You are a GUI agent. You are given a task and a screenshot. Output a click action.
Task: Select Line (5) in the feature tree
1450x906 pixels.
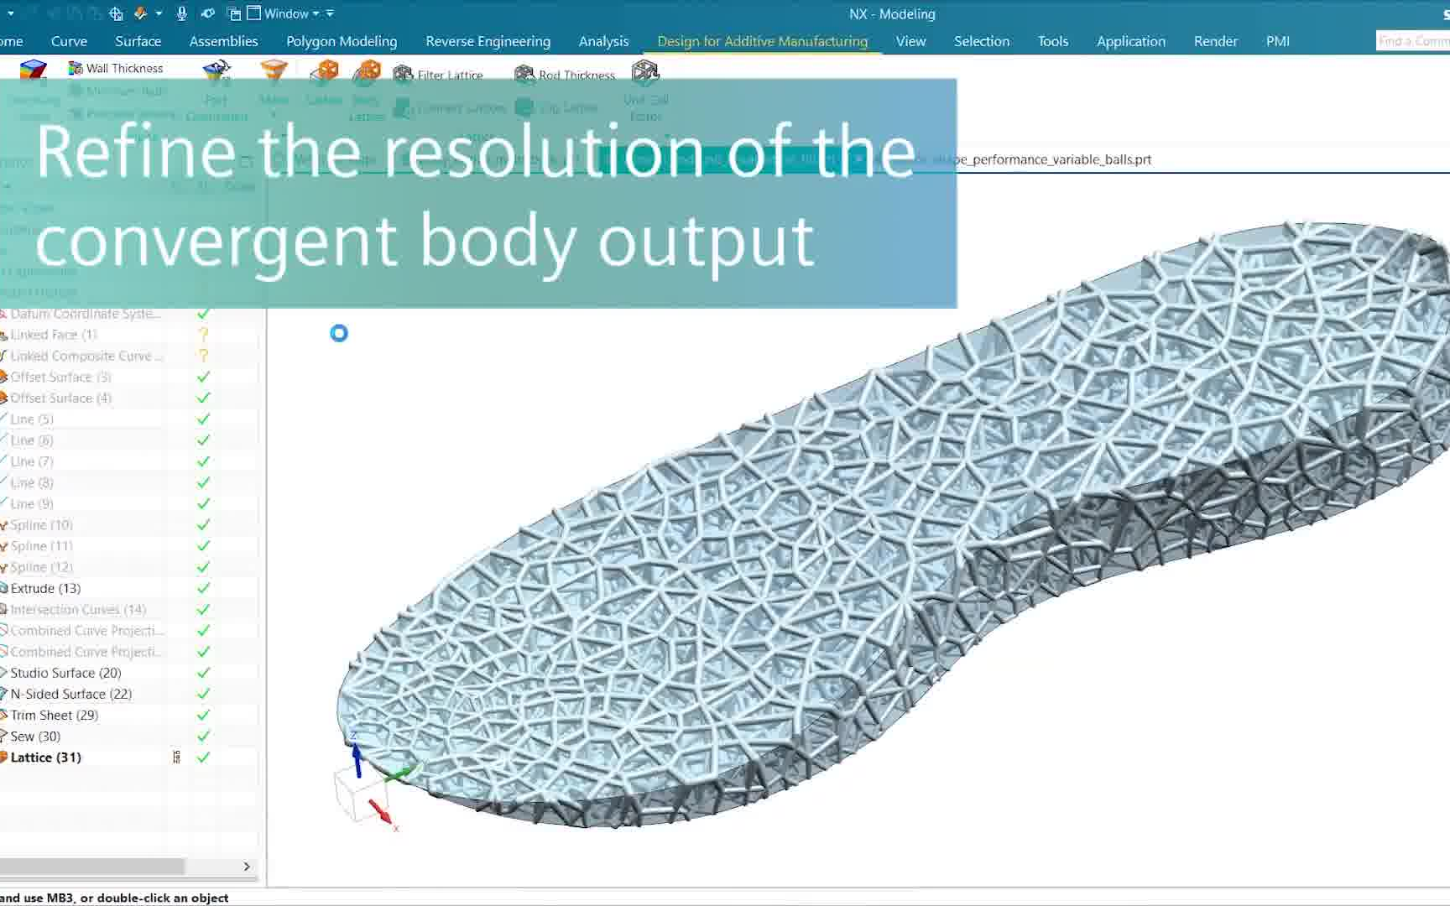pos(32,419)
